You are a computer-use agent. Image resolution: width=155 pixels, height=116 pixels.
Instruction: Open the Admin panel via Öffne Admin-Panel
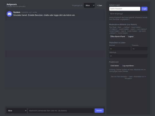117,36
